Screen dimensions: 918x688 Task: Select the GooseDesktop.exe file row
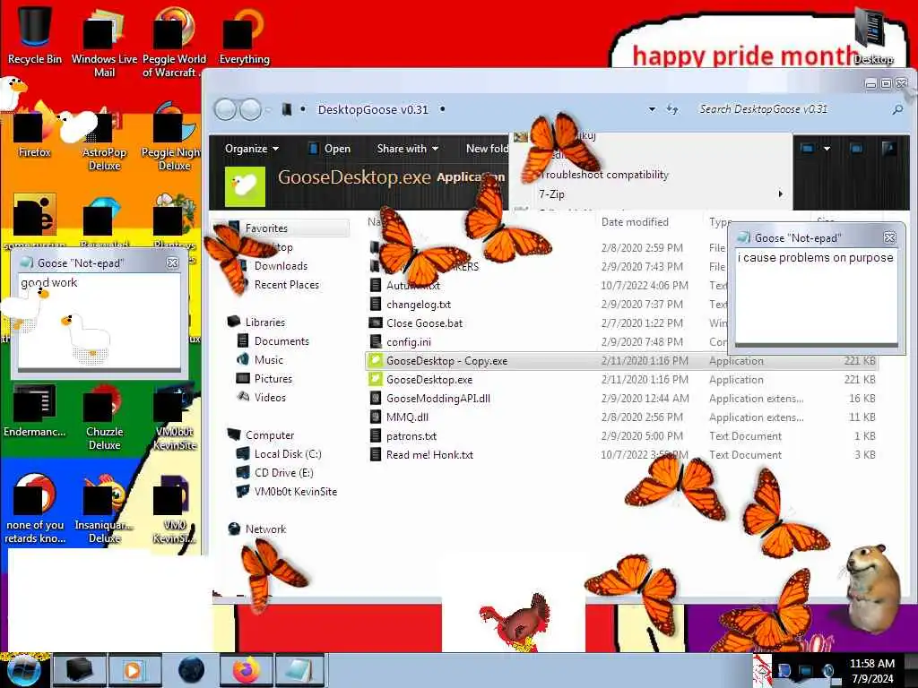point(620,379)
